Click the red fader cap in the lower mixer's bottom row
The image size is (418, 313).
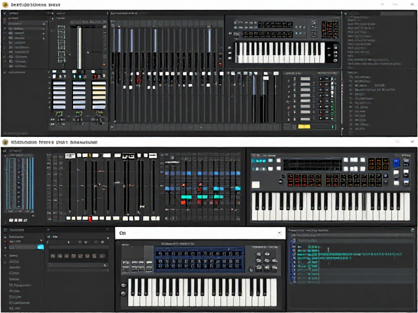90,219
